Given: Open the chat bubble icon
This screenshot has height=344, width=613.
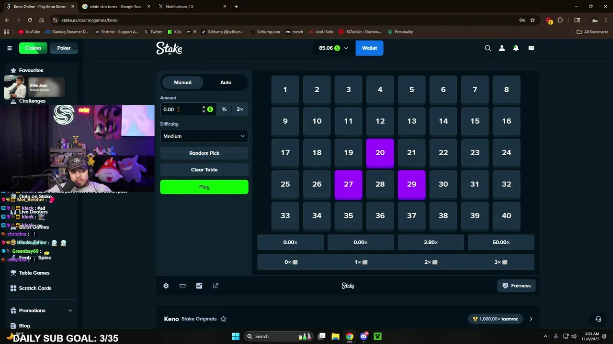Looking at the screenshot, I should [531, 48].
